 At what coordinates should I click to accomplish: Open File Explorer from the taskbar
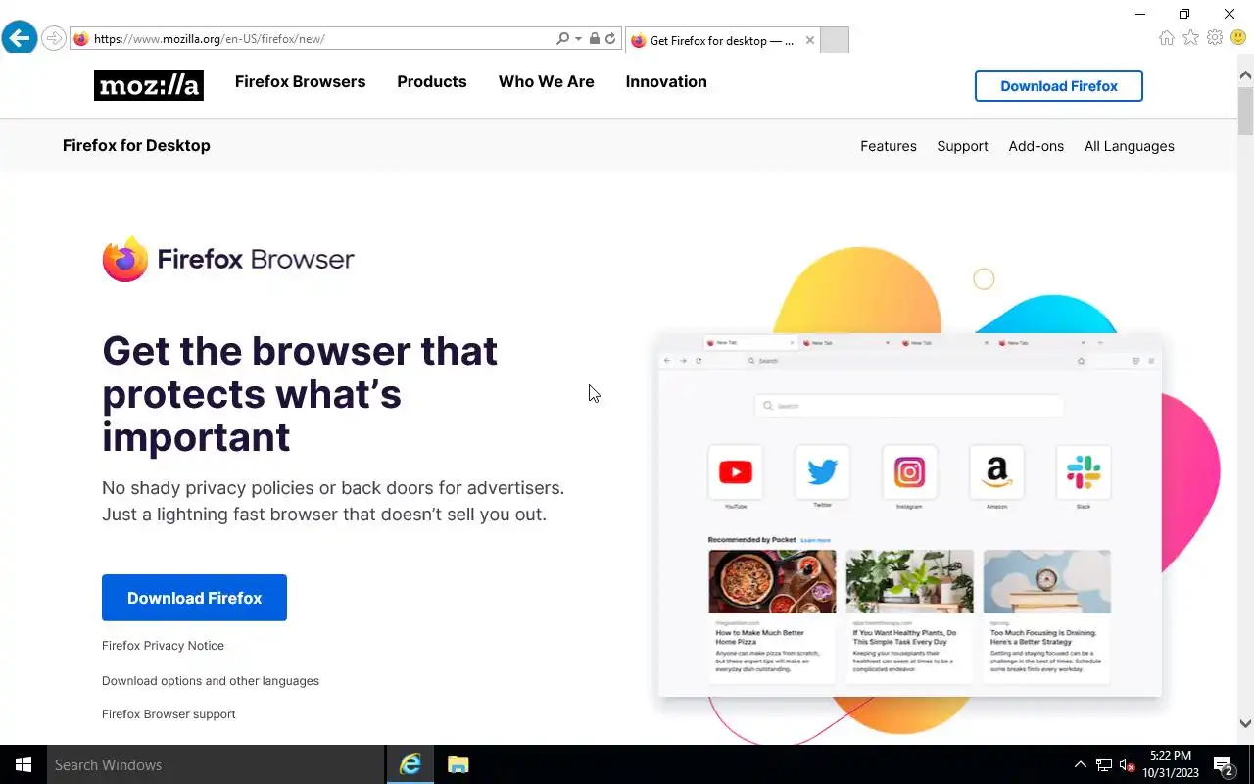458,764
